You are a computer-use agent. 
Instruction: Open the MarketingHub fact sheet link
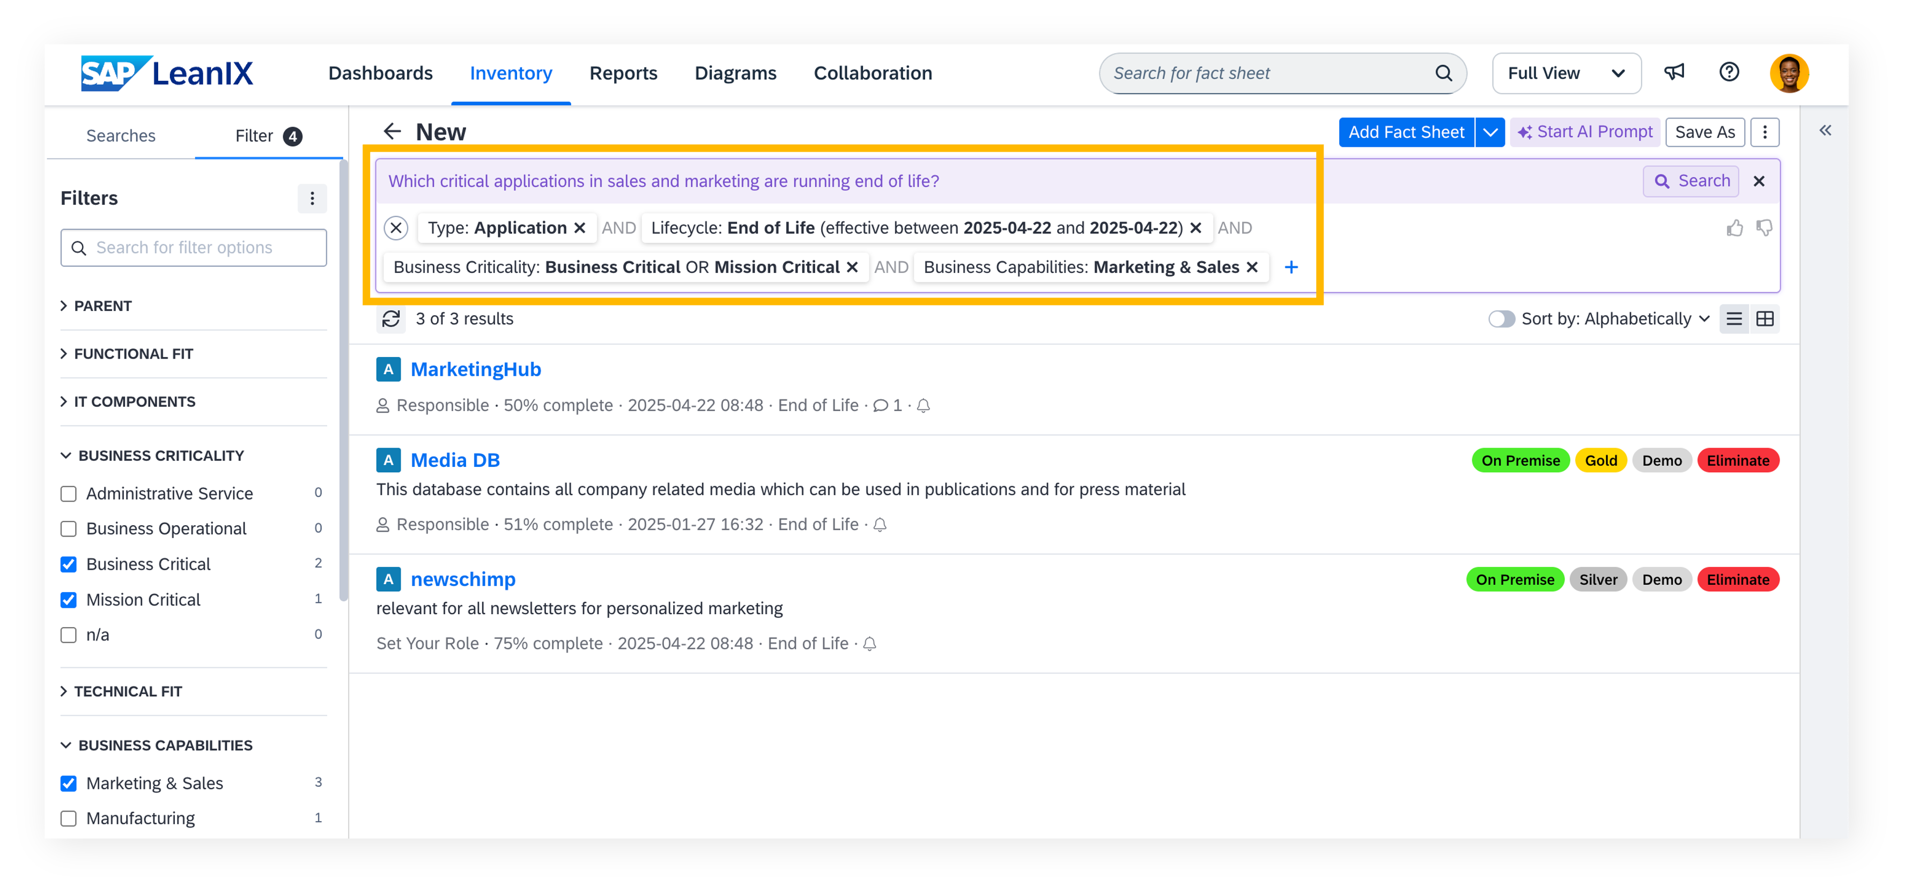click(476, 369)
